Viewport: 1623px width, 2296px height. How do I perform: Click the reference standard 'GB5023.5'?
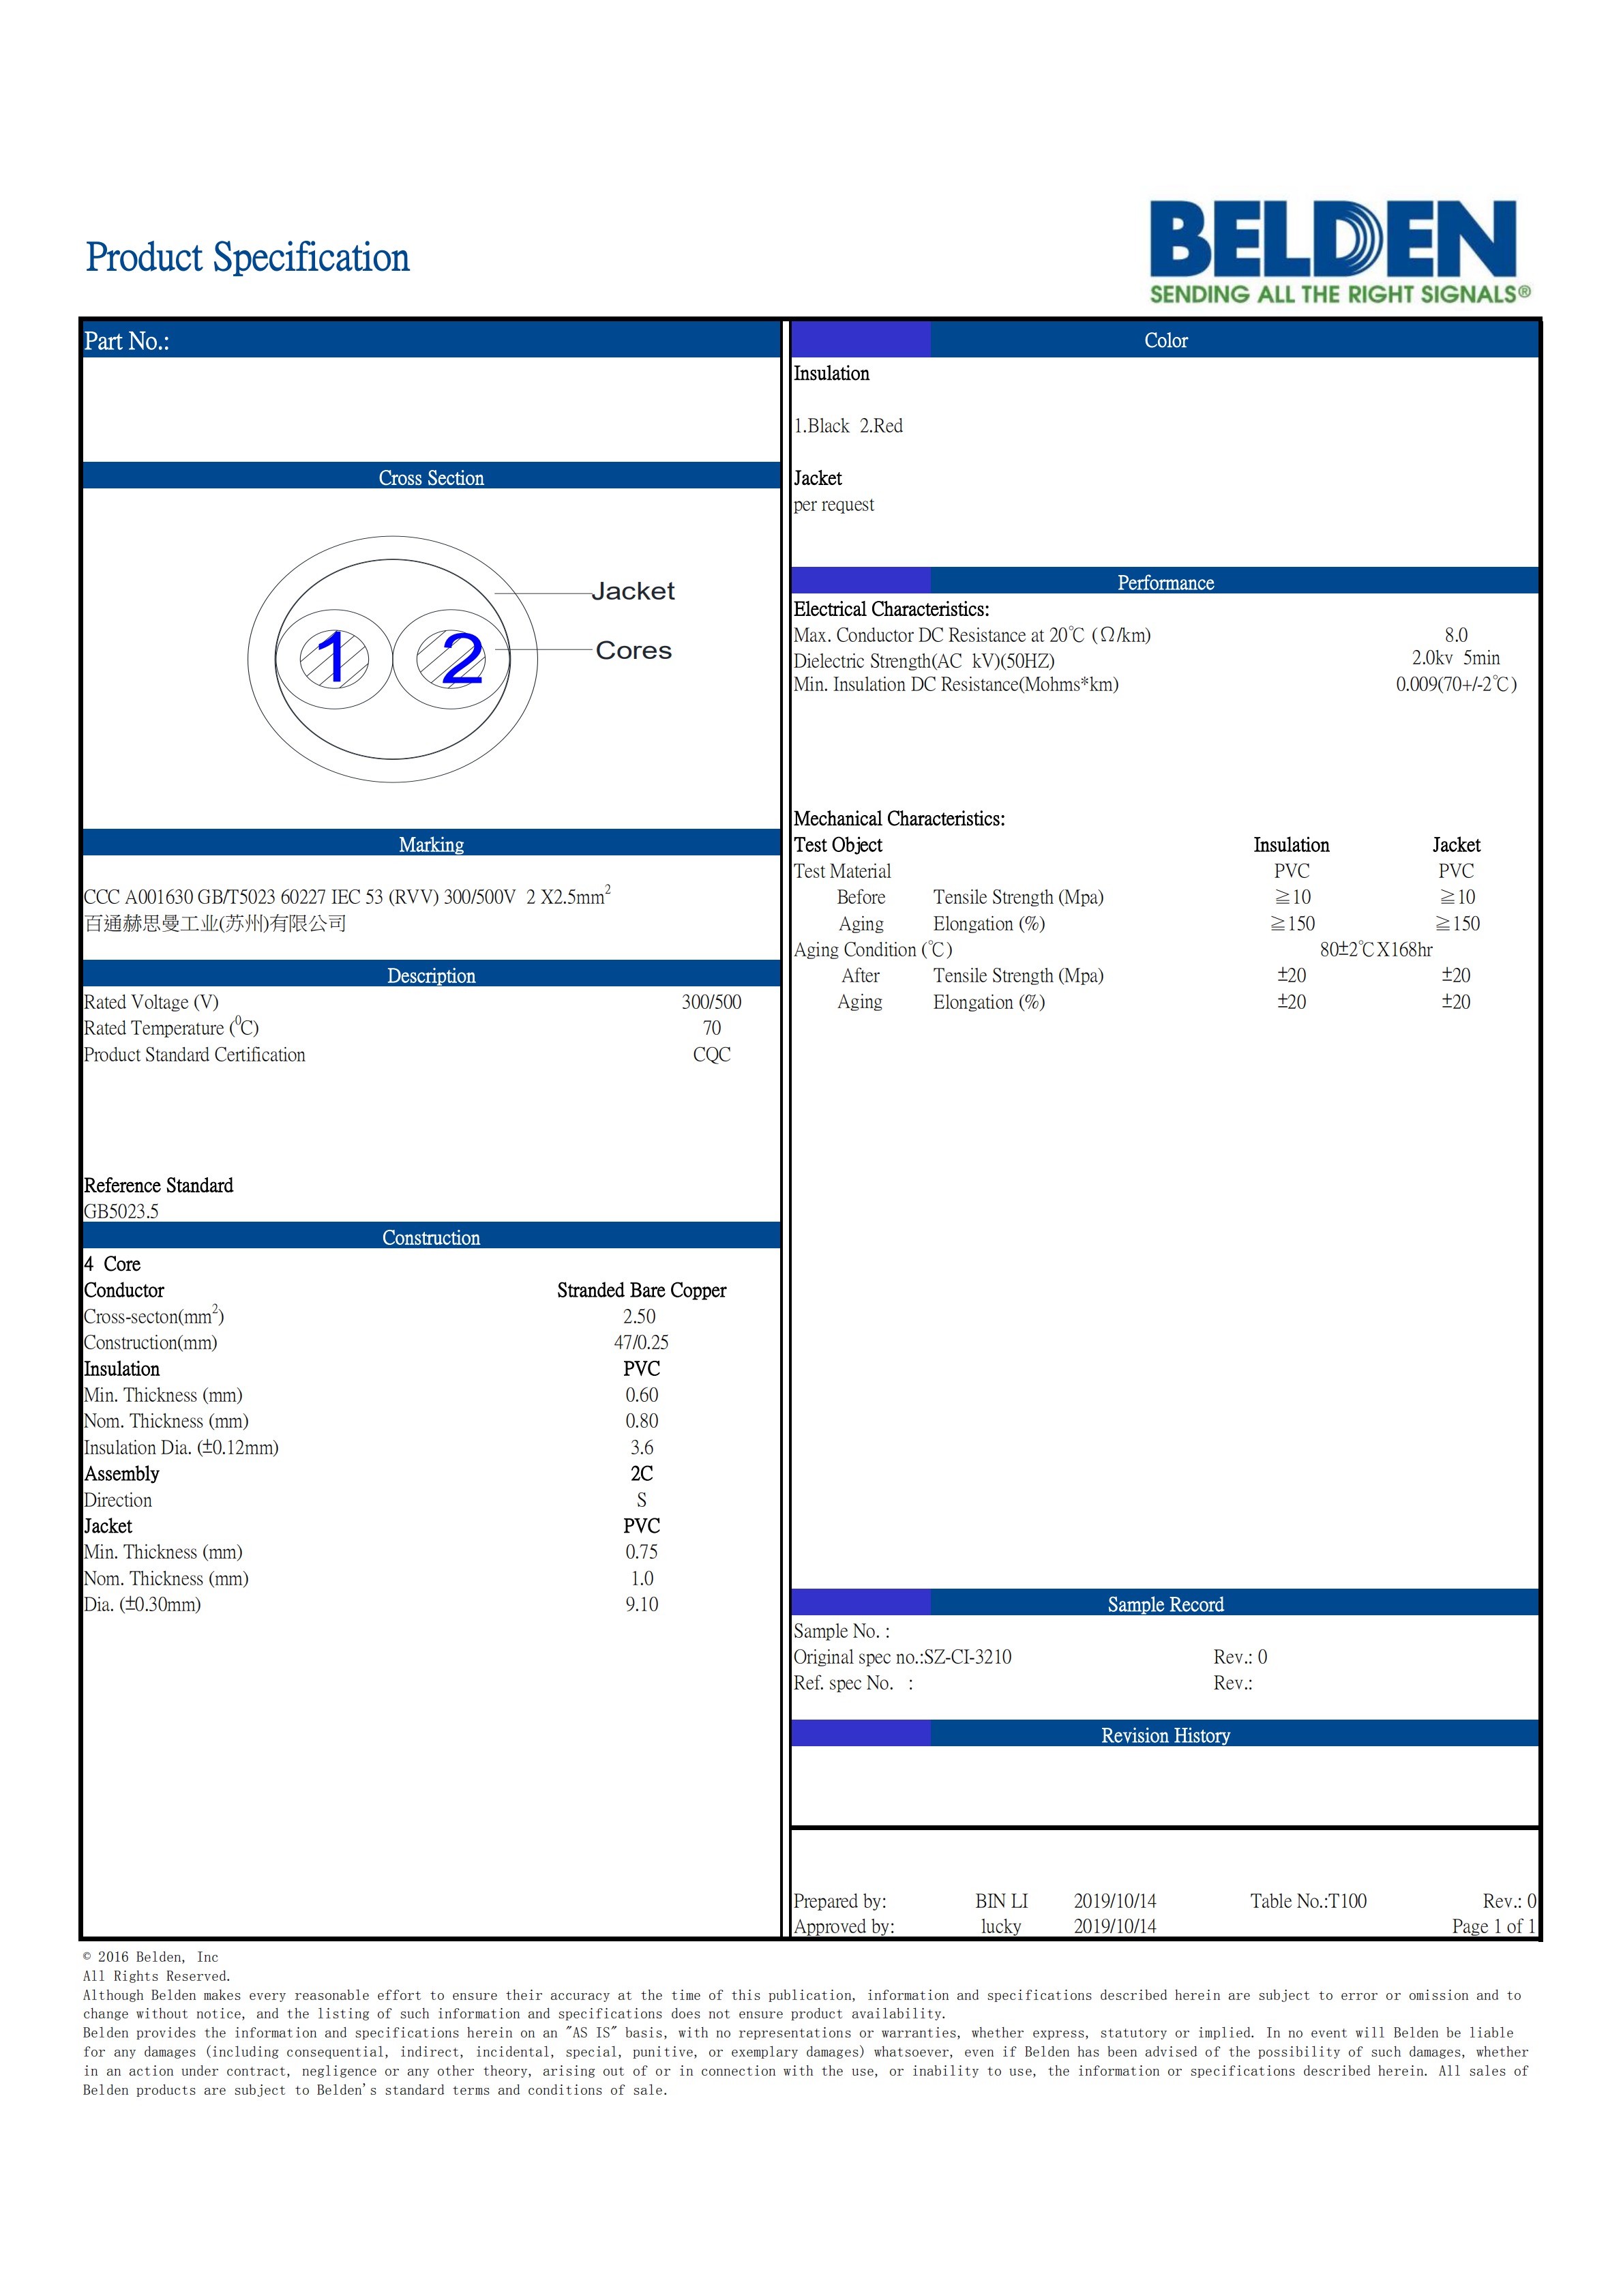point(121,1212)
